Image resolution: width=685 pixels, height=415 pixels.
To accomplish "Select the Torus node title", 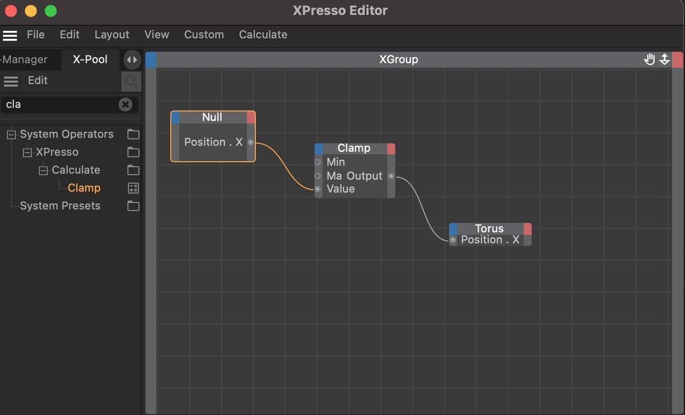I will tap(489, 229).
